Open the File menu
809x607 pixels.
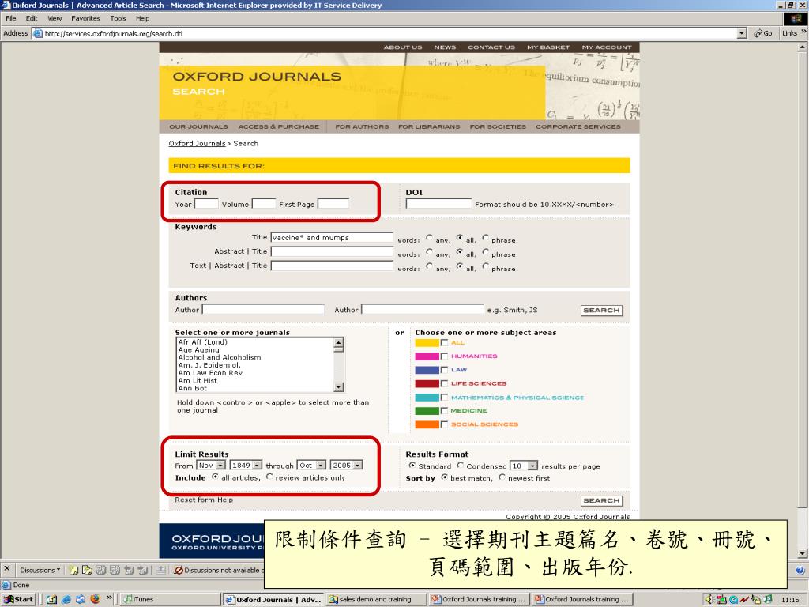[x=11, y=19]
